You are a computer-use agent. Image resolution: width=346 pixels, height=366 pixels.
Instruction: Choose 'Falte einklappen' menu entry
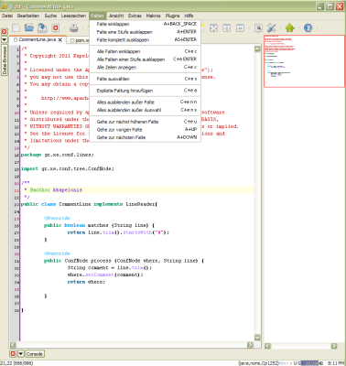coord(146,24)
